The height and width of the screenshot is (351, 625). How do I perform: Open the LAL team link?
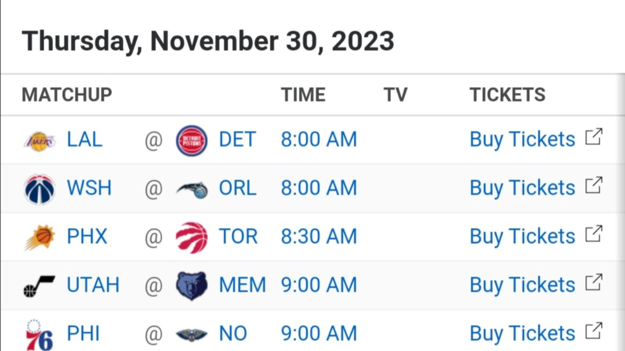point(85,139)
